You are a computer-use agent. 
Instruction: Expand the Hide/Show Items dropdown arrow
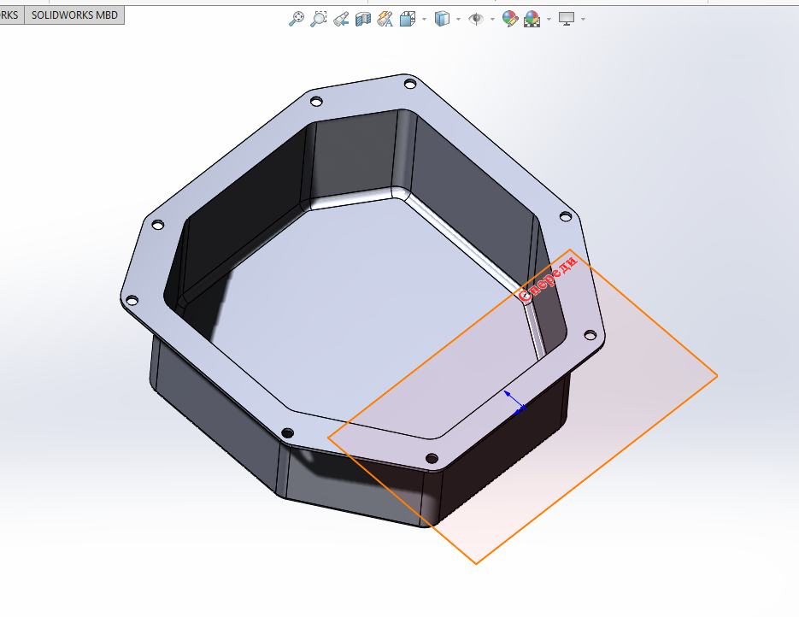click(x=492, y=19)
